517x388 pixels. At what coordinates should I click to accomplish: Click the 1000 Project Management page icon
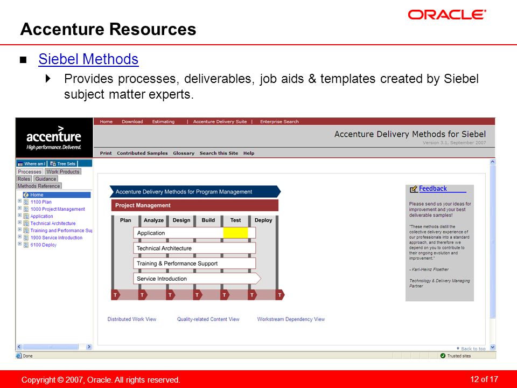(x=26, y=209)
